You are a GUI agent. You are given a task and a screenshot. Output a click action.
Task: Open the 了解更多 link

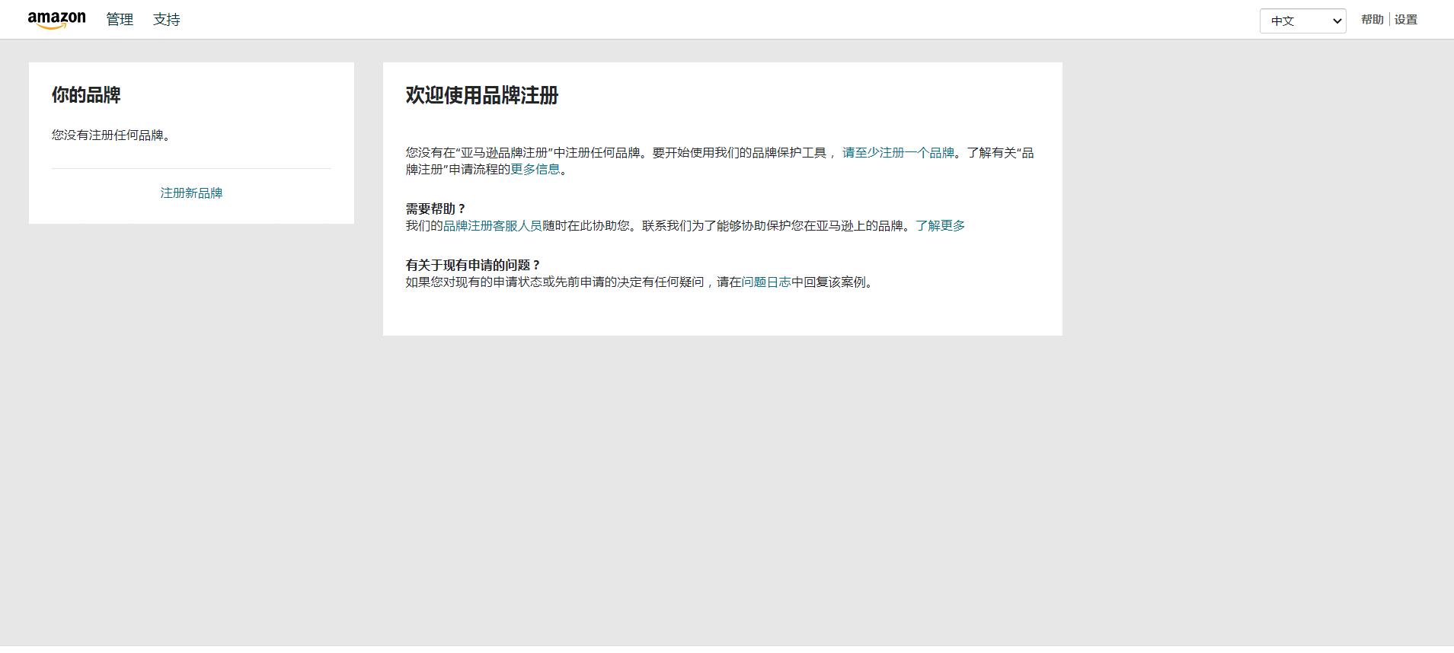click(x=940, y=226)
